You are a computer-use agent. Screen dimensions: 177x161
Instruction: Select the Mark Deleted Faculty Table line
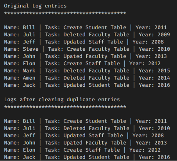87,71
